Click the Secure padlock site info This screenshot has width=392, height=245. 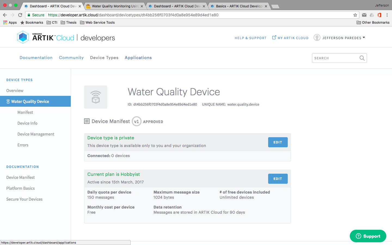pos(36,15)
